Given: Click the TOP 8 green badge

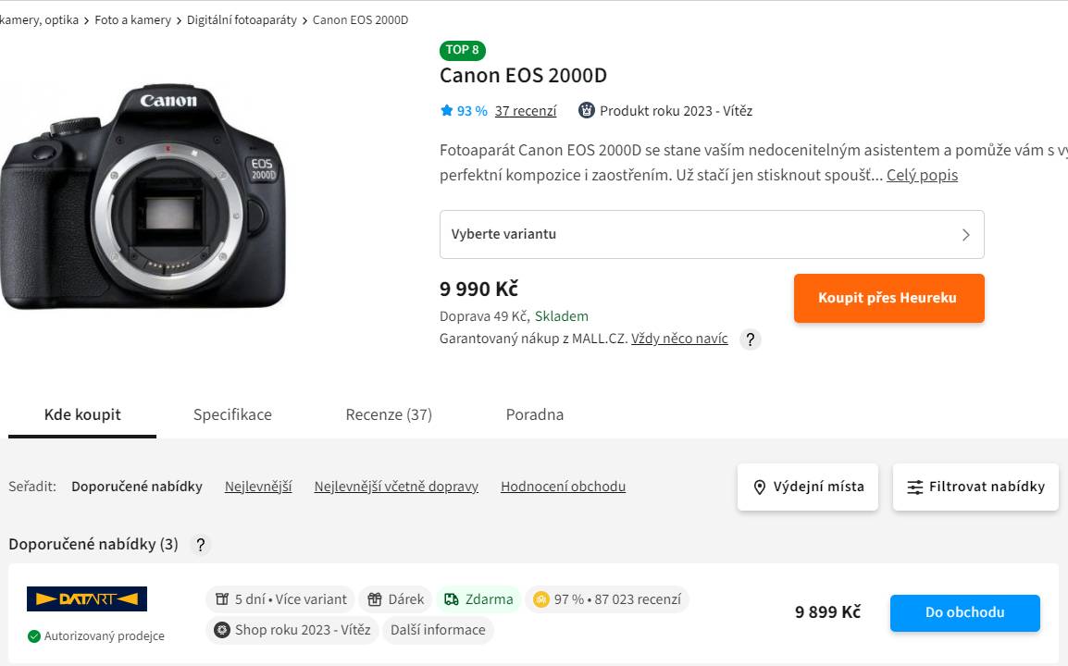Looking at the screenshot, I should [x=463, y=50].
